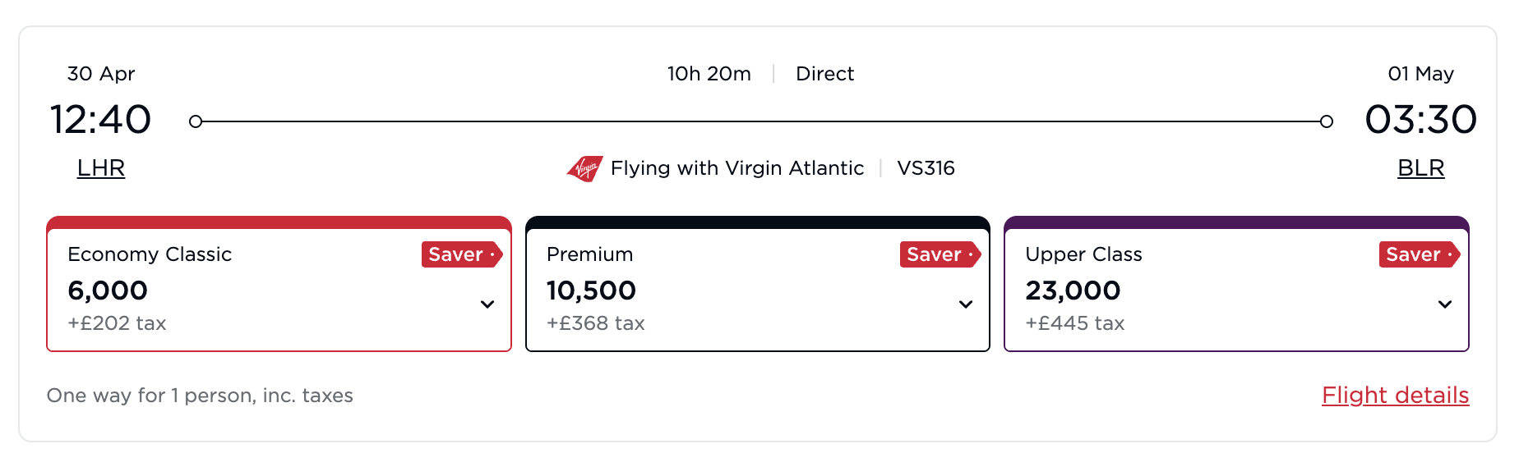Screen dimensions: 1519x453
Task: Click the 10h 20m flight duration
Action: (x=709, y=74)
